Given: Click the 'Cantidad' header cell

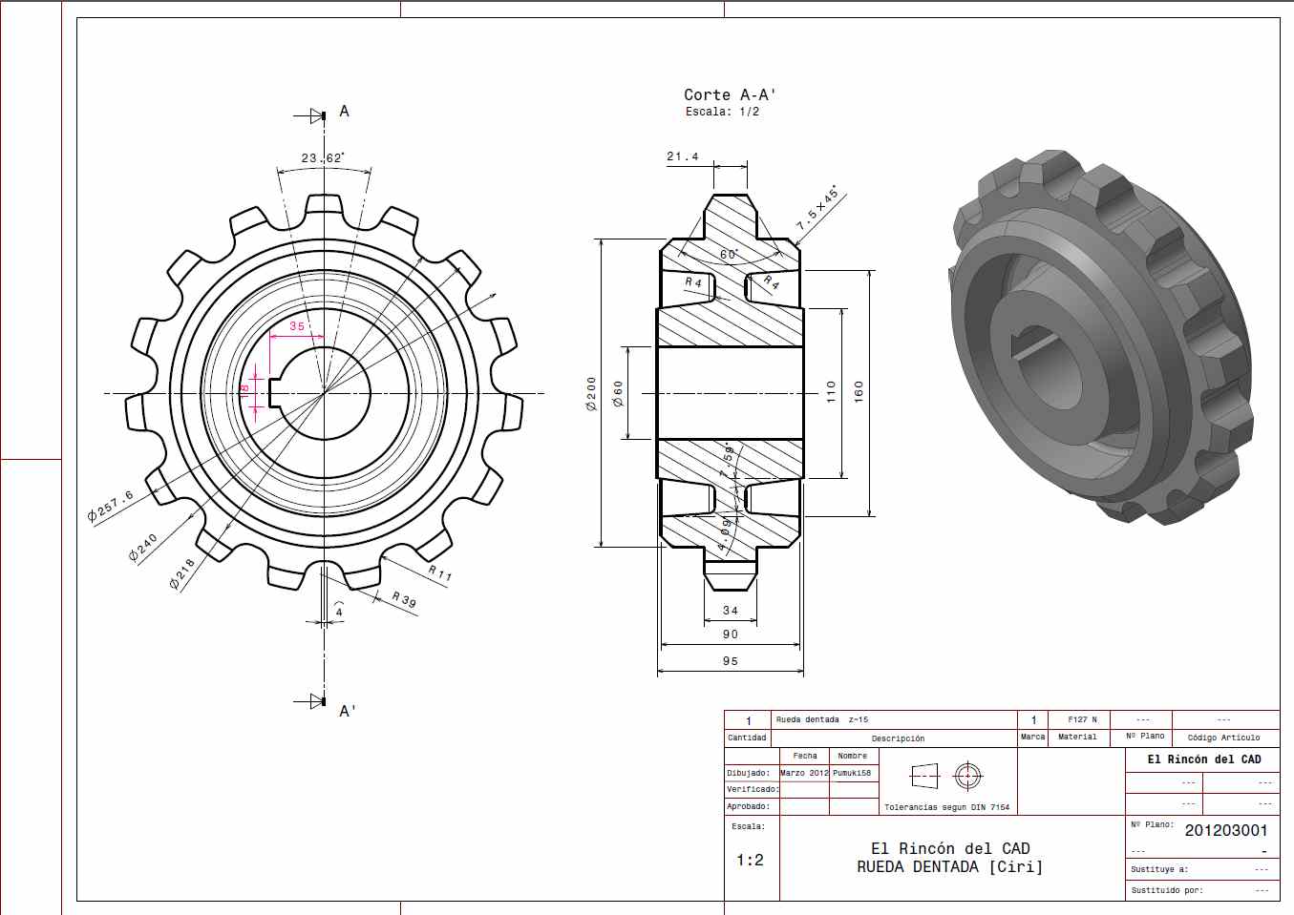Looking at the screenshot, I should [x=747, y=738].
